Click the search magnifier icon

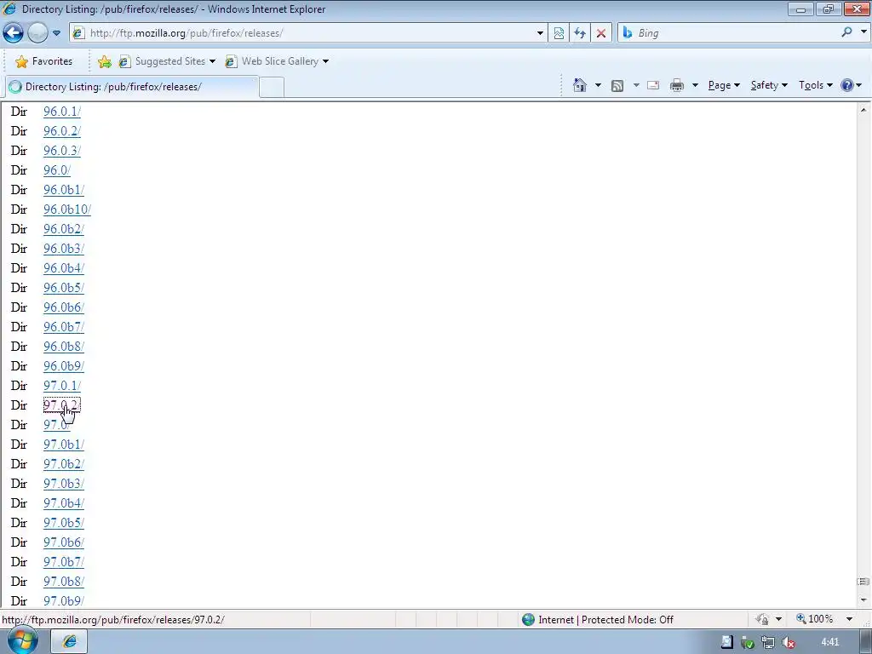tap(846, 32)
